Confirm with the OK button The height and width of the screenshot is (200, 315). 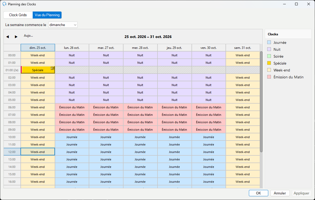(258, 193)
